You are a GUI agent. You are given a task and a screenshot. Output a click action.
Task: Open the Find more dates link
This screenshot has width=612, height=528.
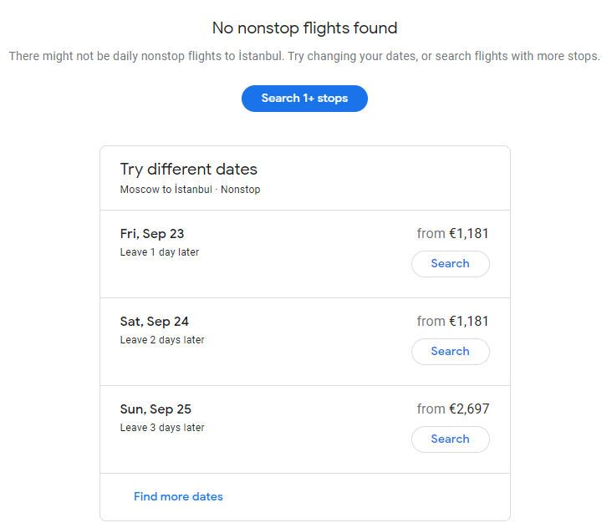click(178, 496)
